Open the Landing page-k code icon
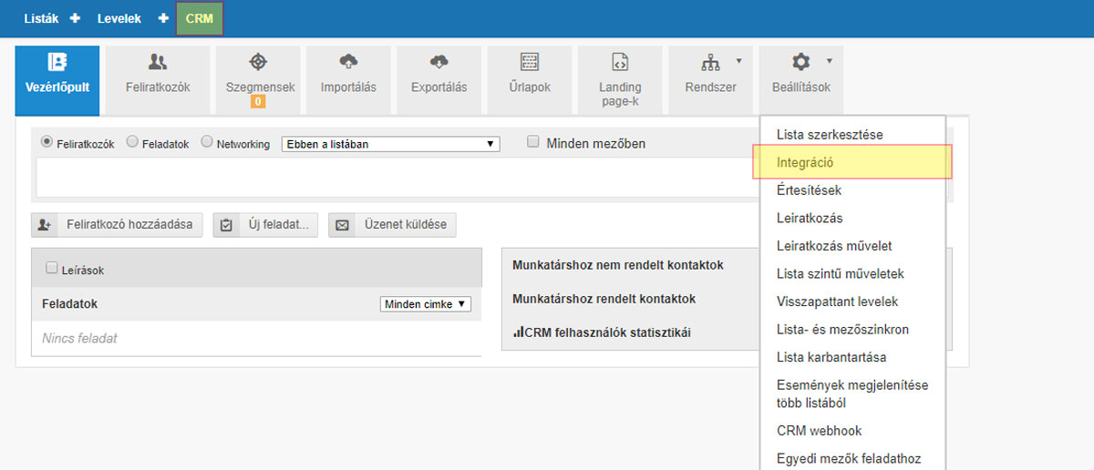The image size is (1094, 470). (620, 64)
